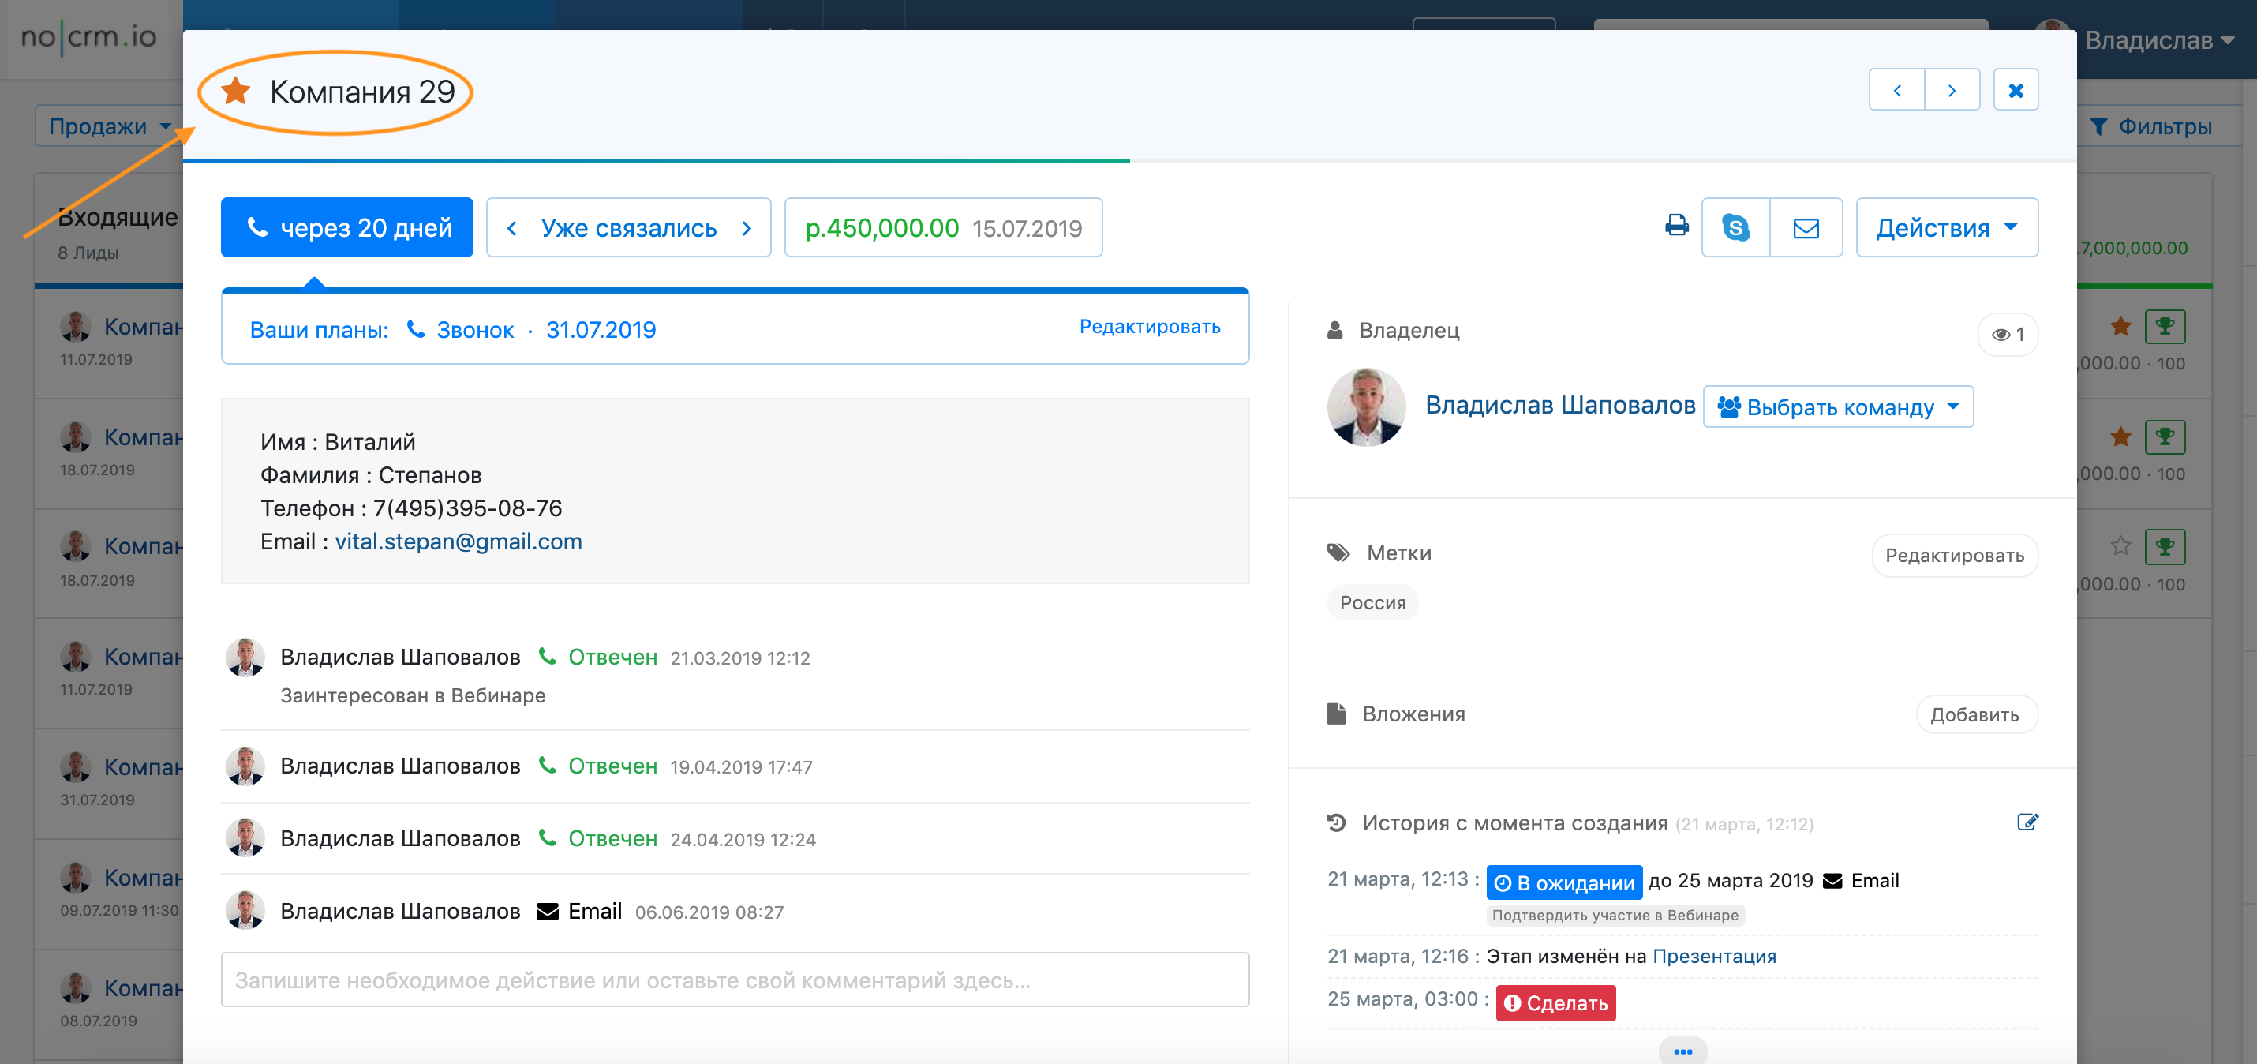Open Skype call icon
Viewport: 2257px width, 1064px height.
[1735, 228]
